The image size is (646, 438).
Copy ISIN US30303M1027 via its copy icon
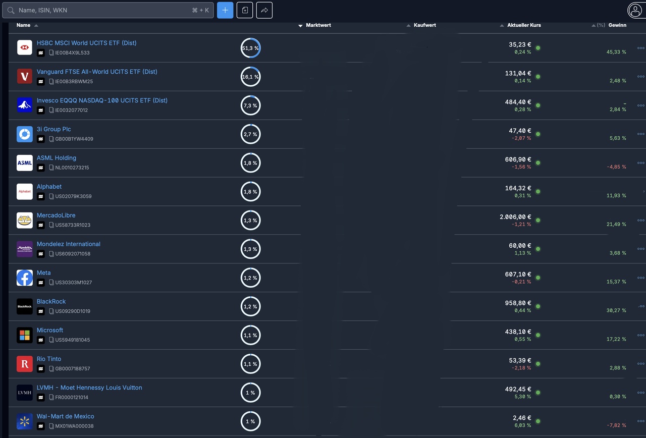(x=51, y=283)
